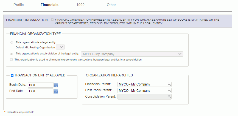The width and height of the screenshot is (238, 116).
Task: Click Cost Pools Parent lookup magnifier icon
Action: [x=169, y=90]
